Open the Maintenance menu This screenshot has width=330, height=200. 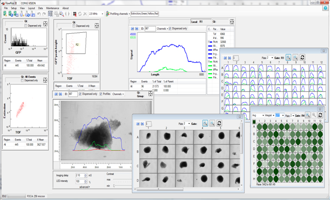(52, 8)
